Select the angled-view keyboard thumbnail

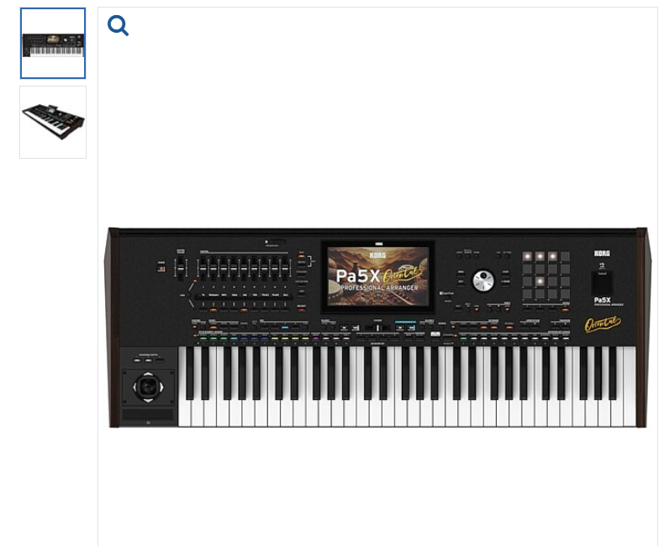[53, 123]
